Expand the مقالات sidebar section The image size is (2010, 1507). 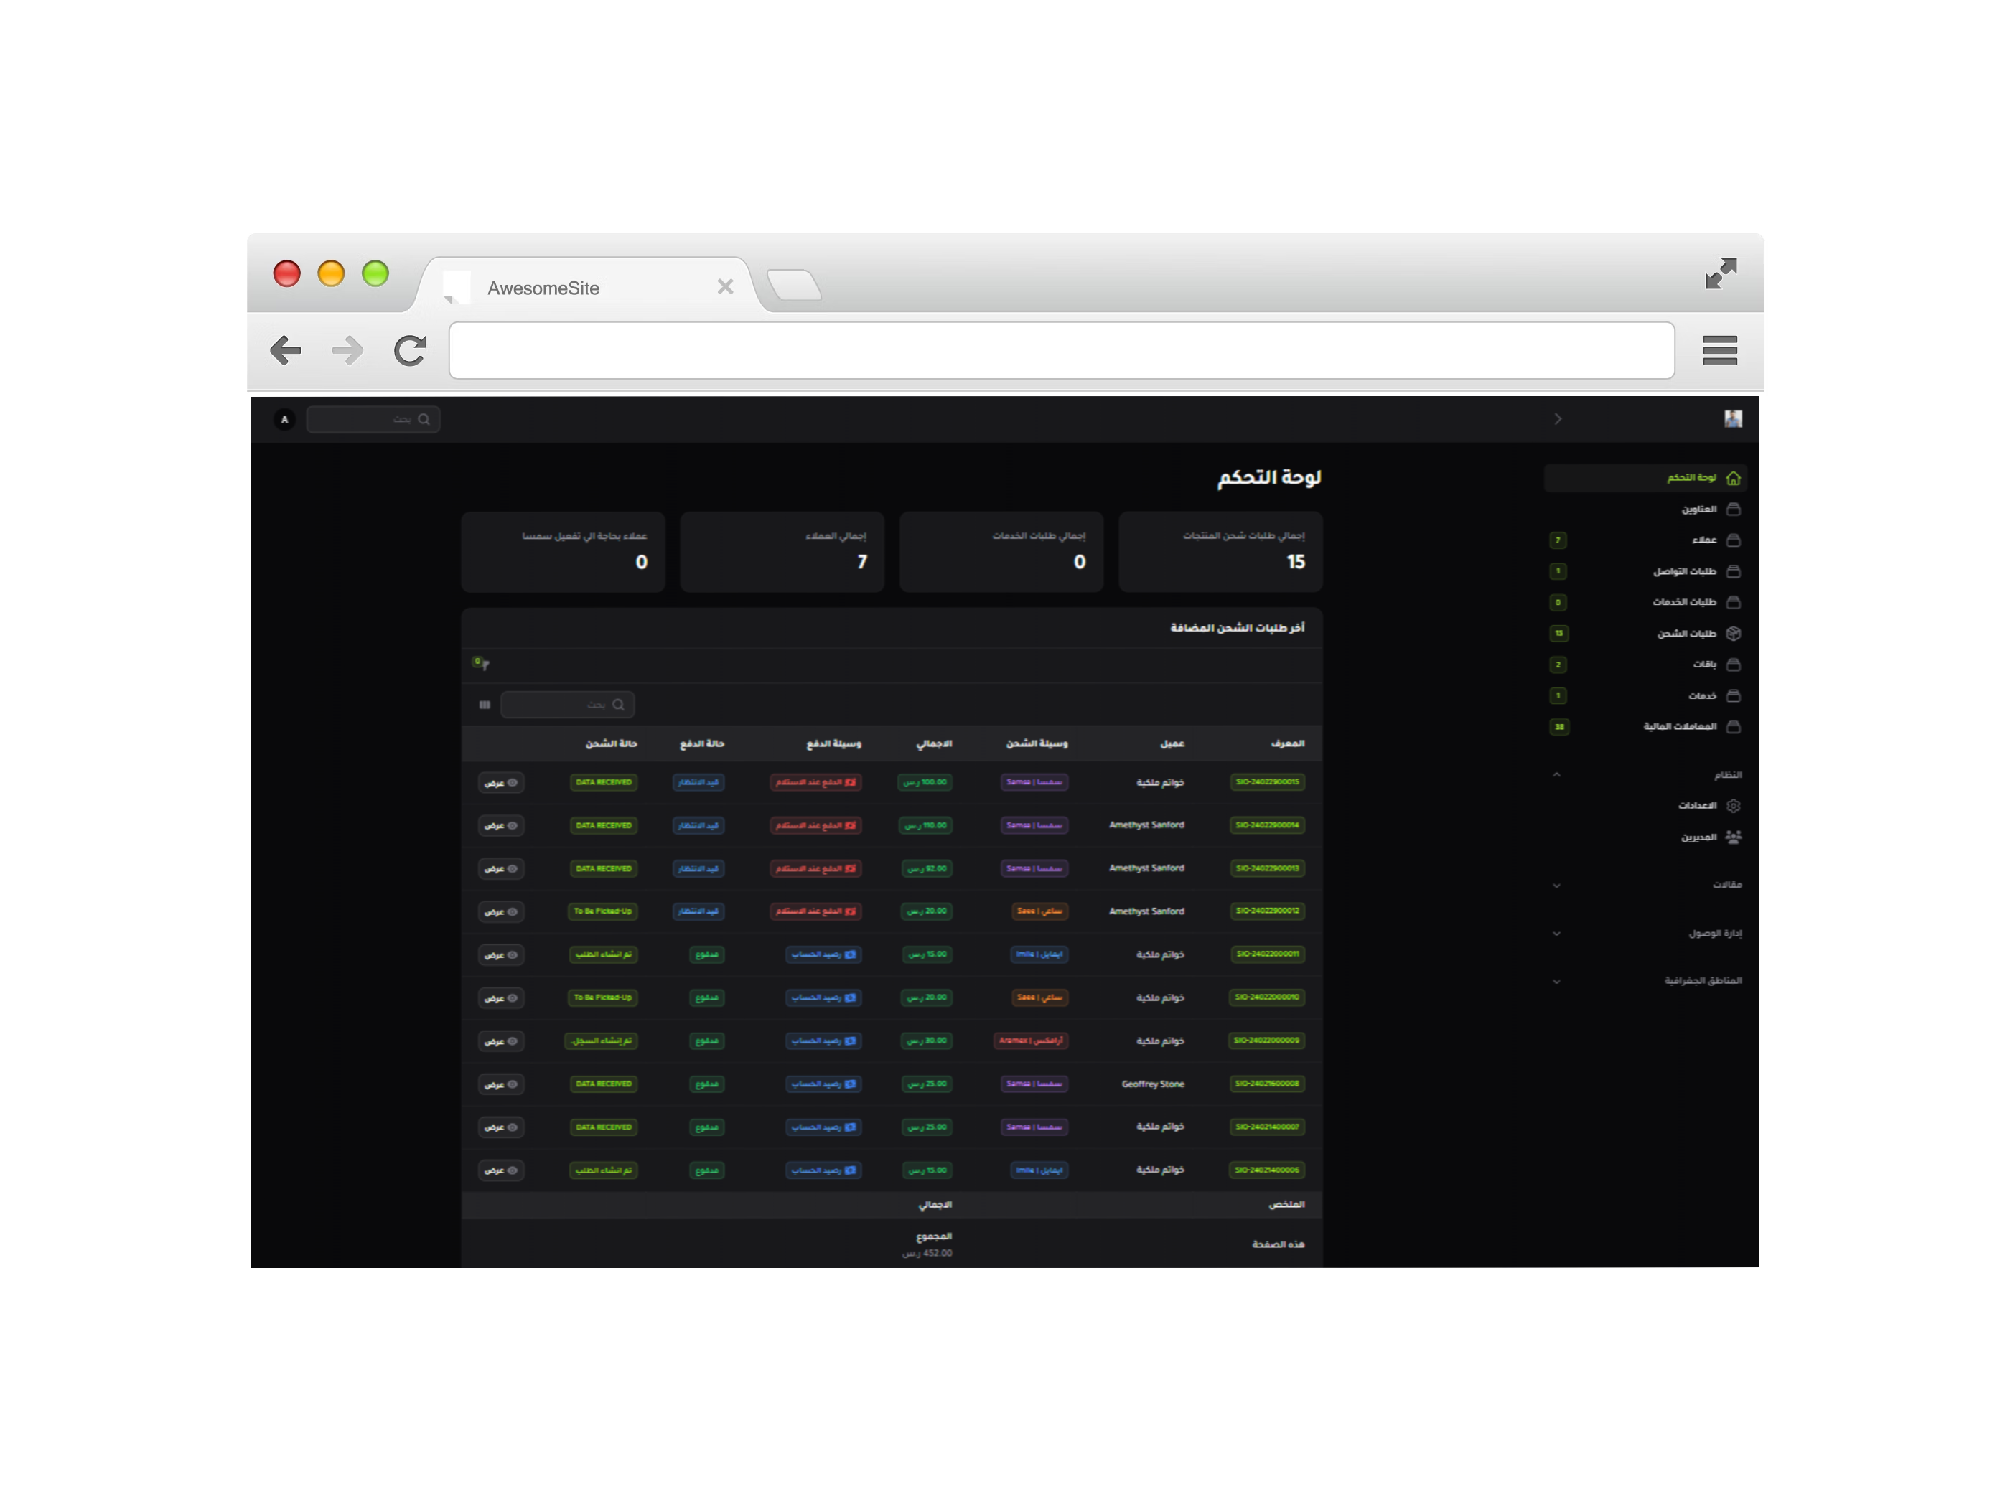[x=1556, y=885]
